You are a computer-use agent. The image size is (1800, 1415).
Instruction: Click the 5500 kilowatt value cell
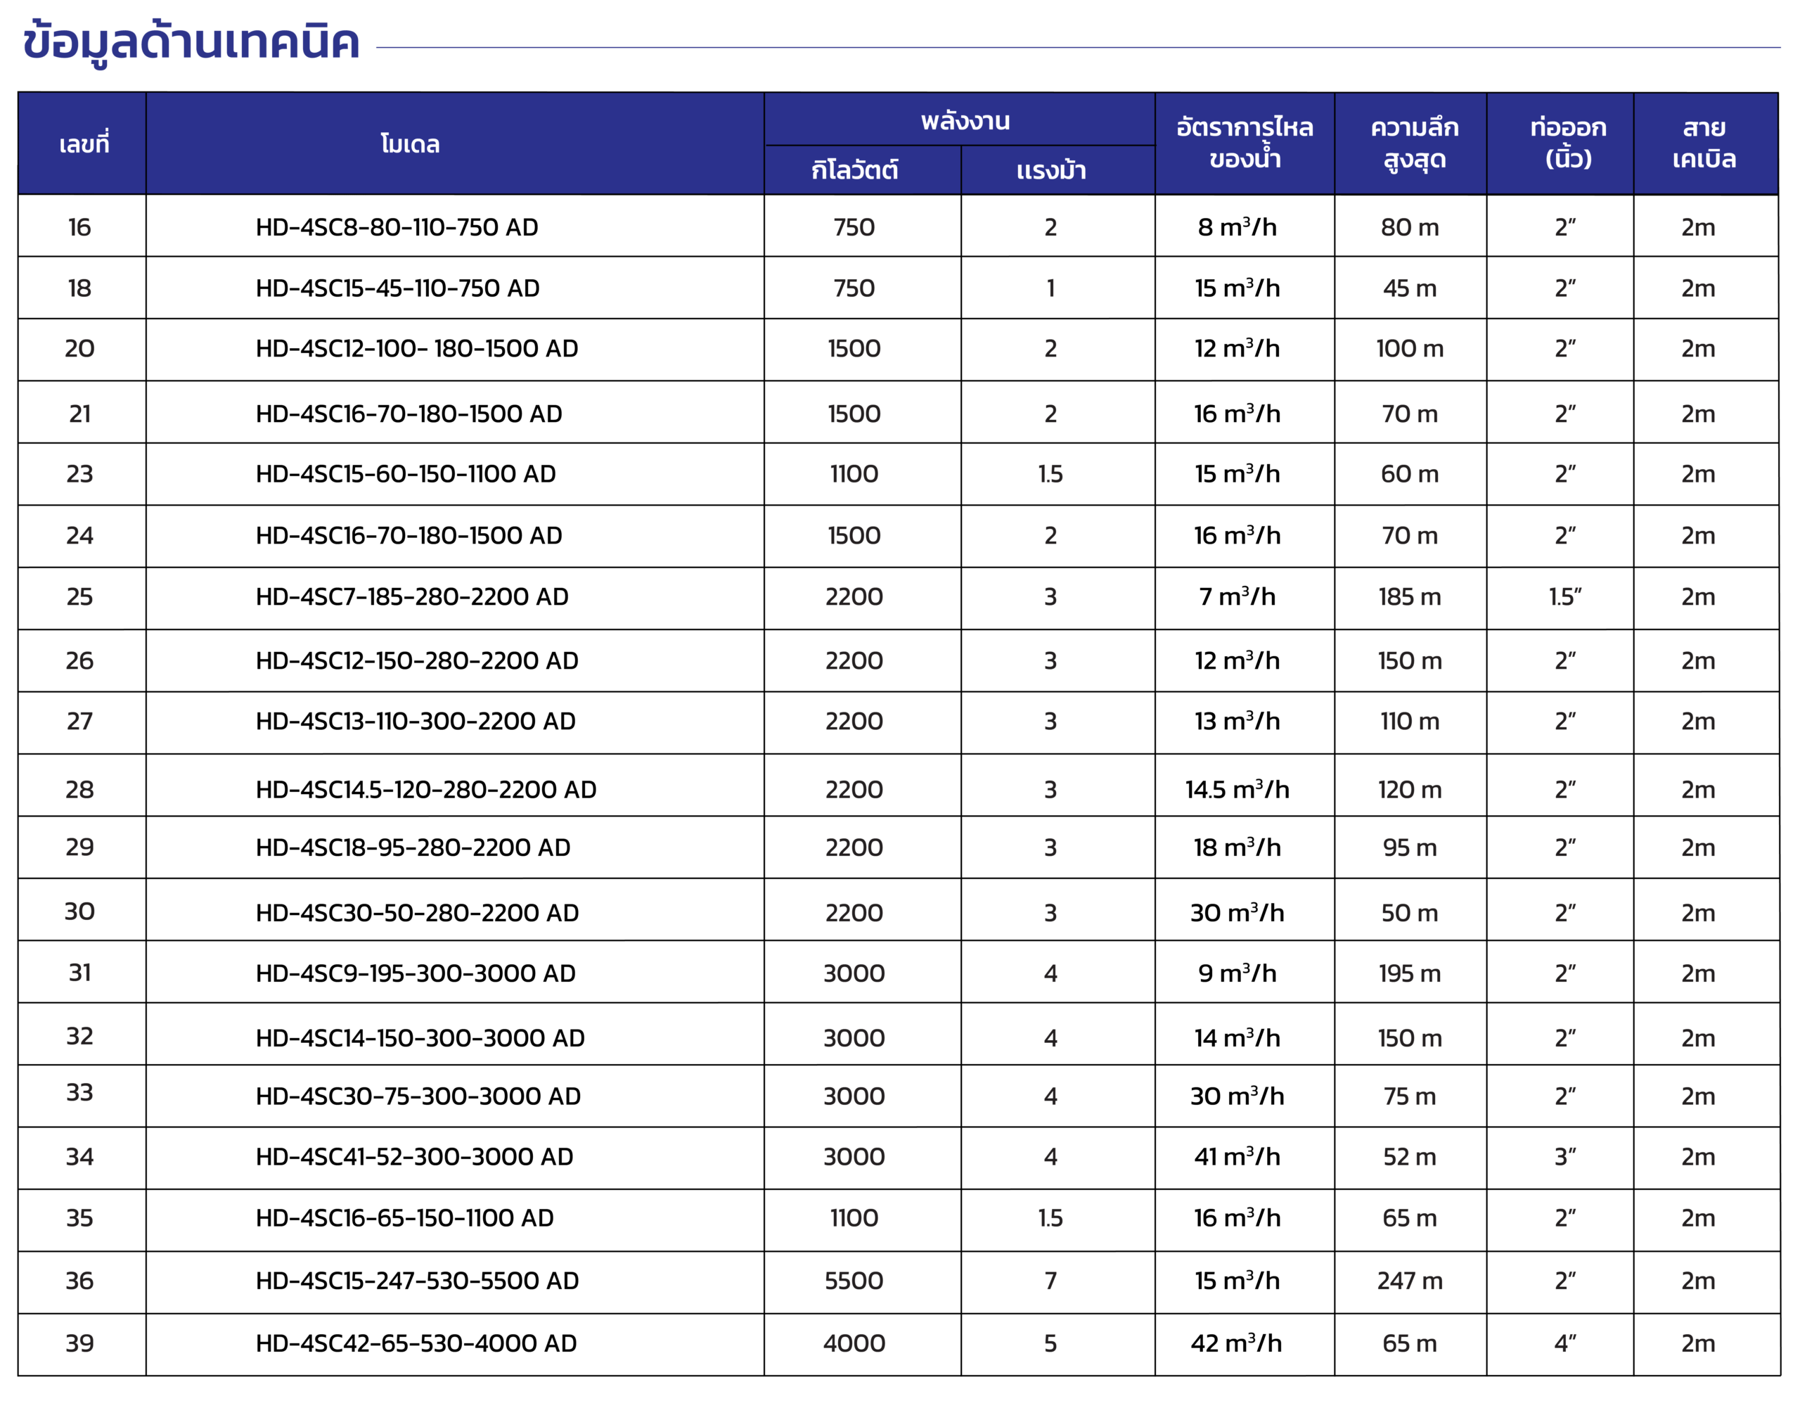(x=854, y=1281)
